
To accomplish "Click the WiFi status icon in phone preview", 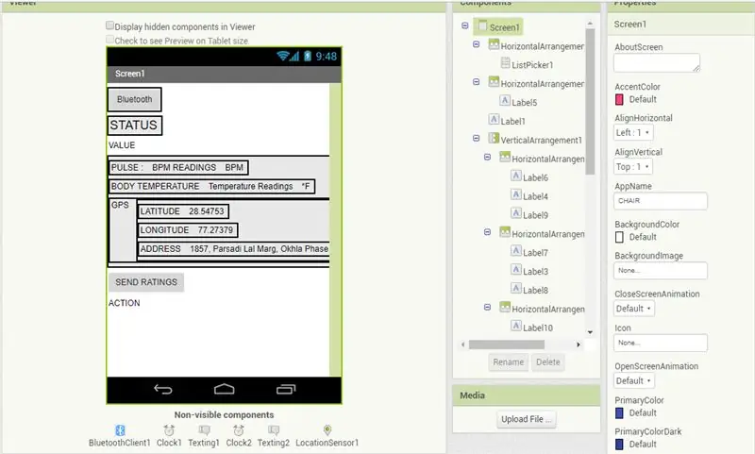I will tap(282, 56).
